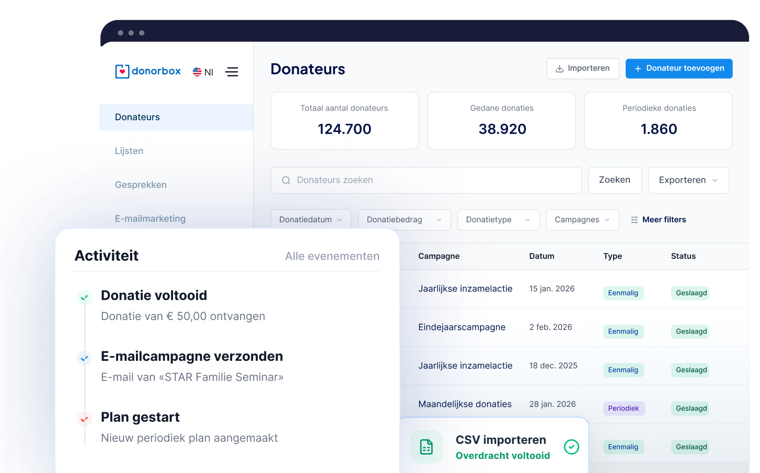This screenshot has height=473, width=760.
Task: Expand the Campagnes filter dropdown
Action: pos(583,220)
